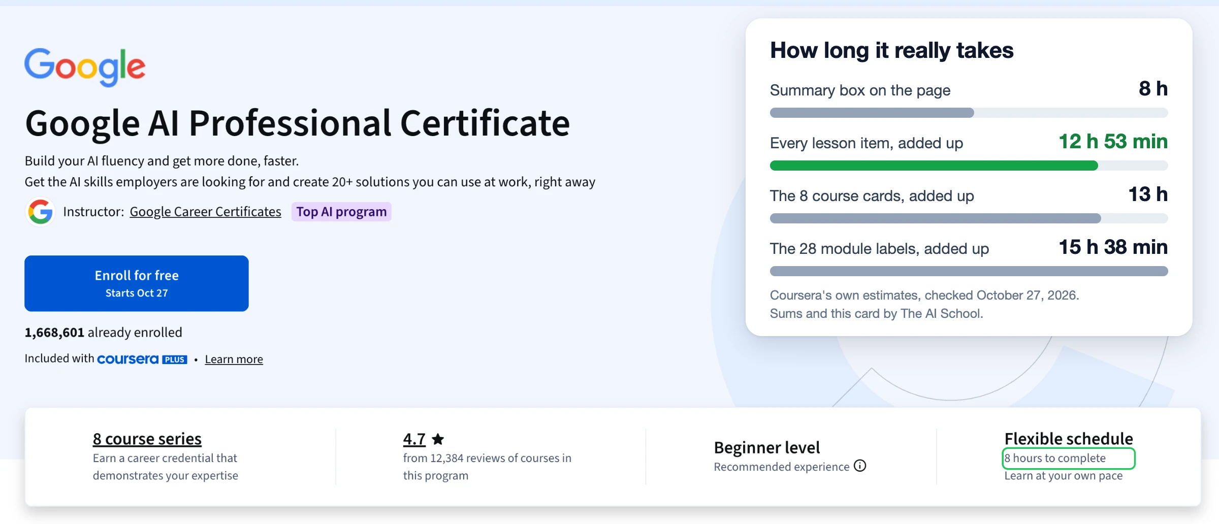
Task: Click 'Build your AI fluency' tagline
Action: [162, 161]
